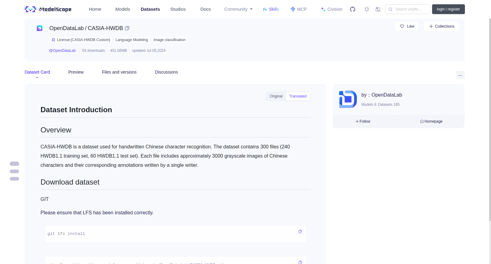Visit the OpenDataLab Homepage
Image resolution: width=491 pixels, height=264 pixels.
pyautogui.click(x=431, y=121)
